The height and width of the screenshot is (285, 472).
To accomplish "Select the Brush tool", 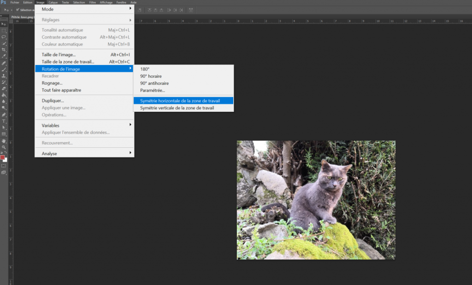I will tap(4, 70).
